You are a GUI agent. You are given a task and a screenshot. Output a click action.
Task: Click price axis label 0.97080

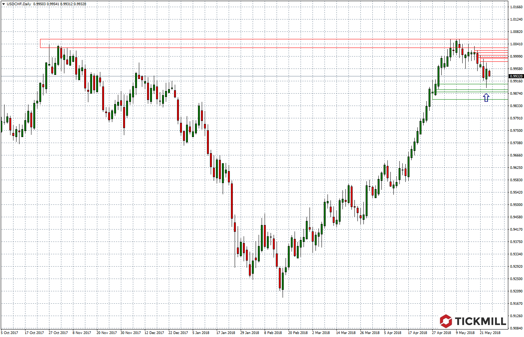(516, 143)
